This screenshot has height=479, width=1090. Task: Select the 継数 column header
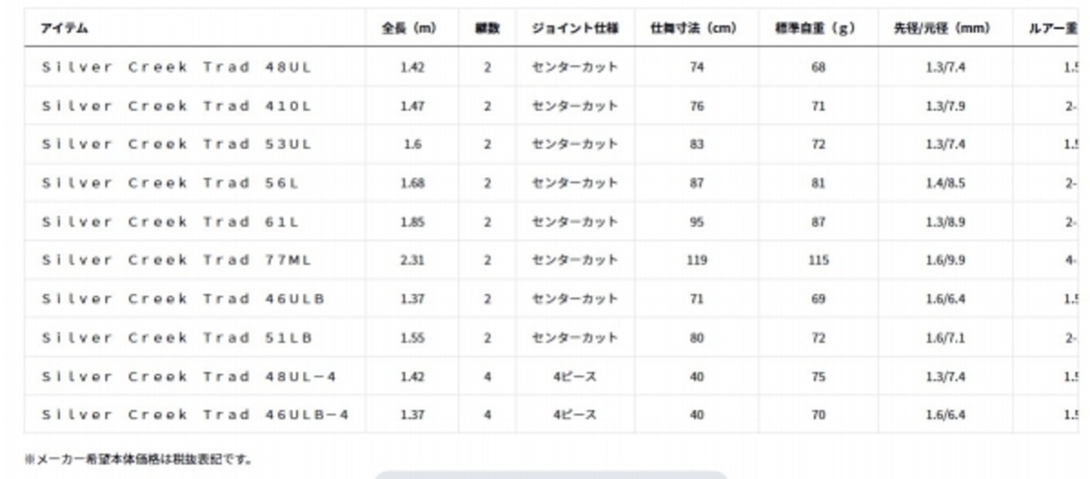pyautogui.click(x=487, y=28)
